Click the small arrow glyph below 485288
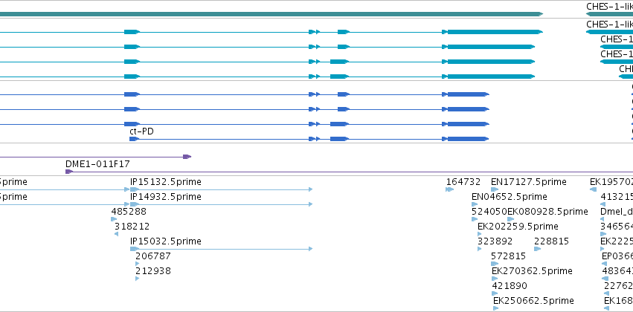This screenshot has height=312, width=633. pyautogui.click(x=114, y=219)
